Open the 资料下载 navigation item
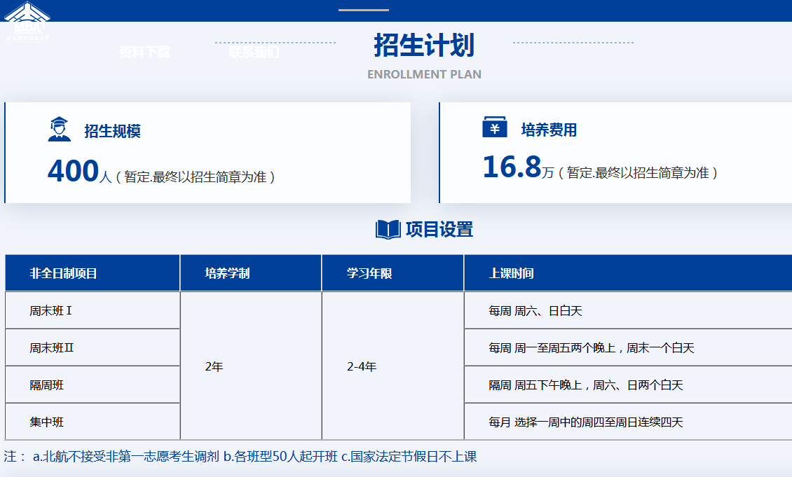Image resolution: width=792 pixels, height=477 pixels. point(144,53)
